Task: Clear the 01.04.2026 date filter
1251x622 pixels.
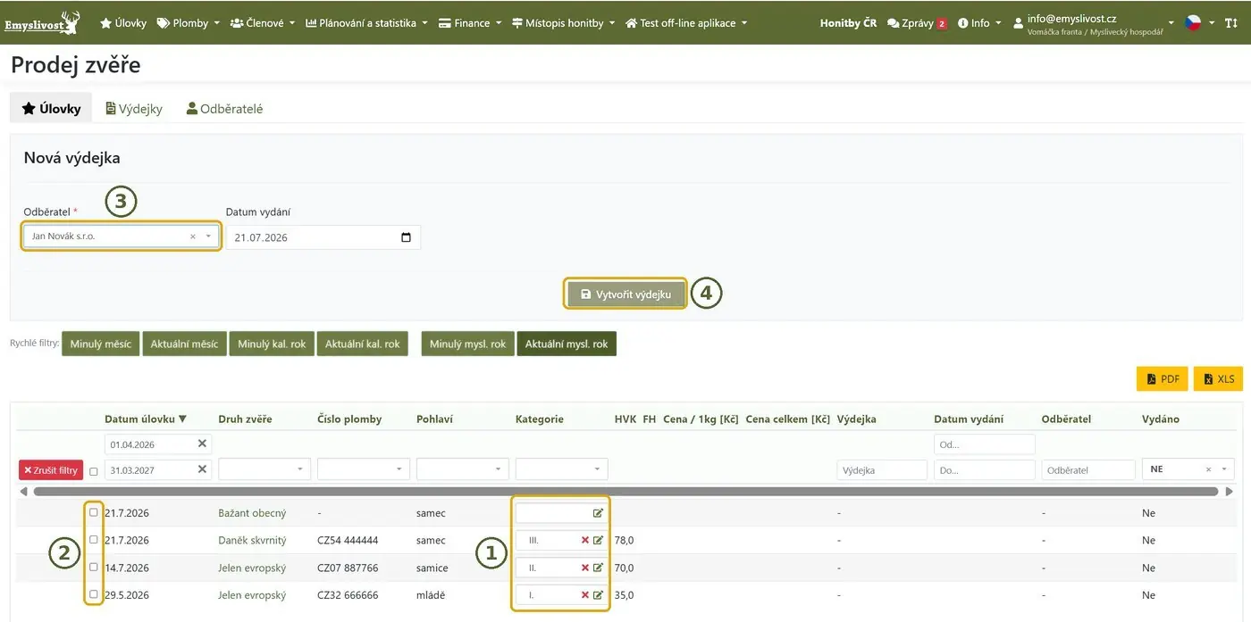Action: coord(202,444)
